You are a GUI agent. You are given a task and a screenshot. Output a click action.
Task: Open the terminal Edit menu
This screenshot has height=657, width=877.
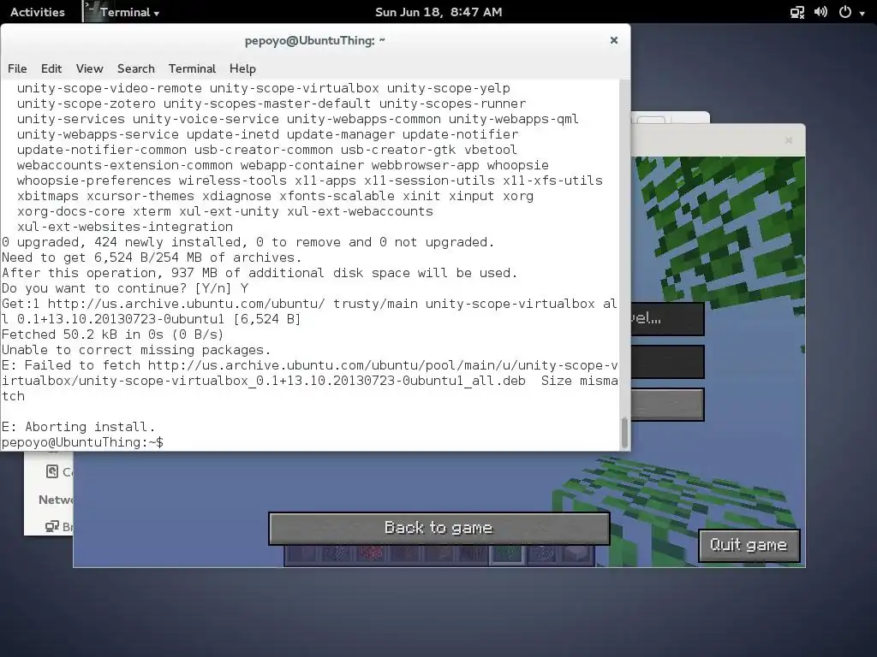point(51,68)
